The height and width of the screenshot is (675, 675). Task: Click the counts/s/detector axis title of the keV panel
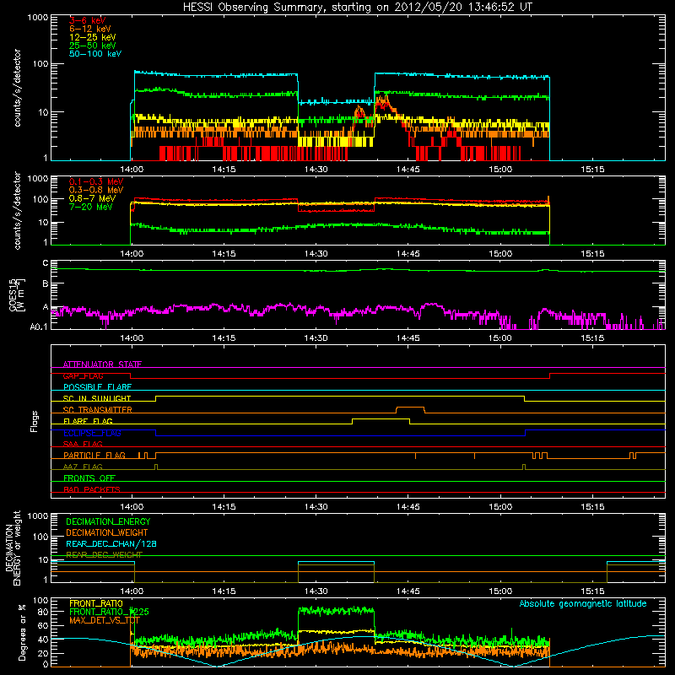[17, 88]
